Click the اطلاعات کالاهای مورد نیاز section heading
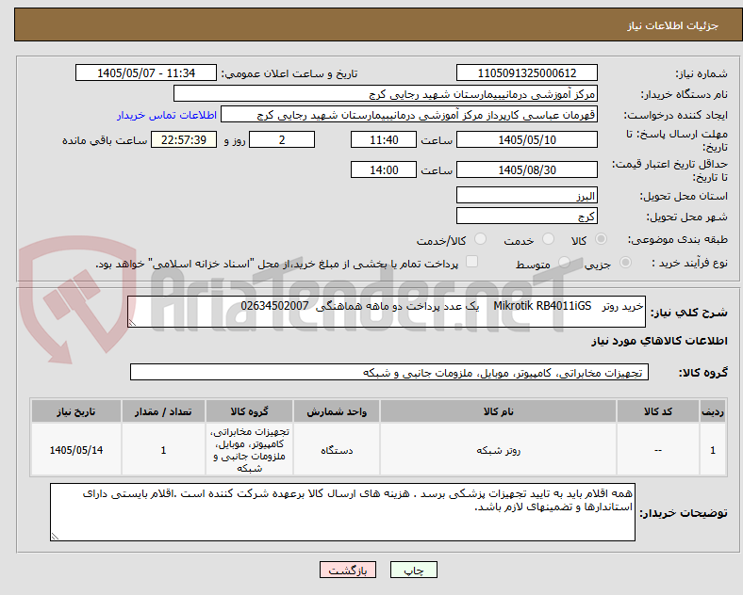The image size is (743, 595). (659, 341)
